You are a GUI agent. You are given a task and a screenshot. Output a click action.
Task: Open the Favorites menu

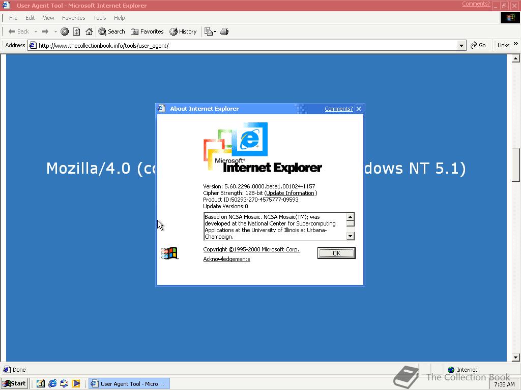point(73,18)
